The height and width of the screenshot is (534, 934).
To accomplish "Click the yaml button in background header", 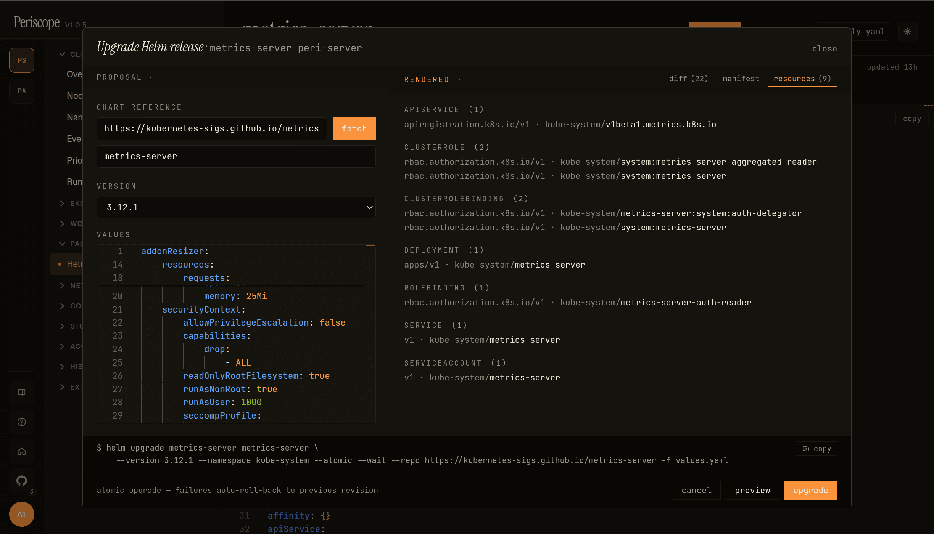I will click(871, 32).
